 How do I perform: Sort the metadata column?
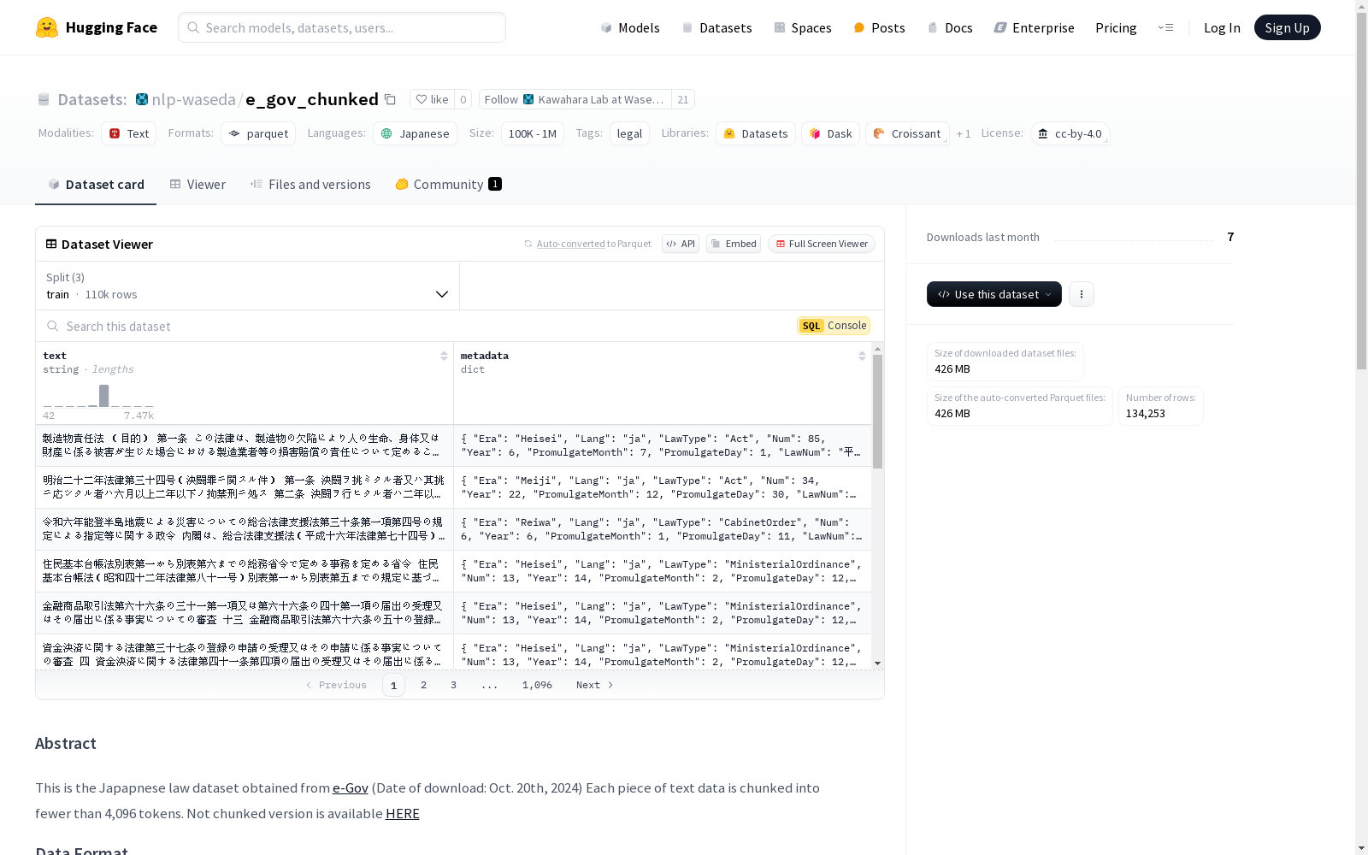click(862, 356)
